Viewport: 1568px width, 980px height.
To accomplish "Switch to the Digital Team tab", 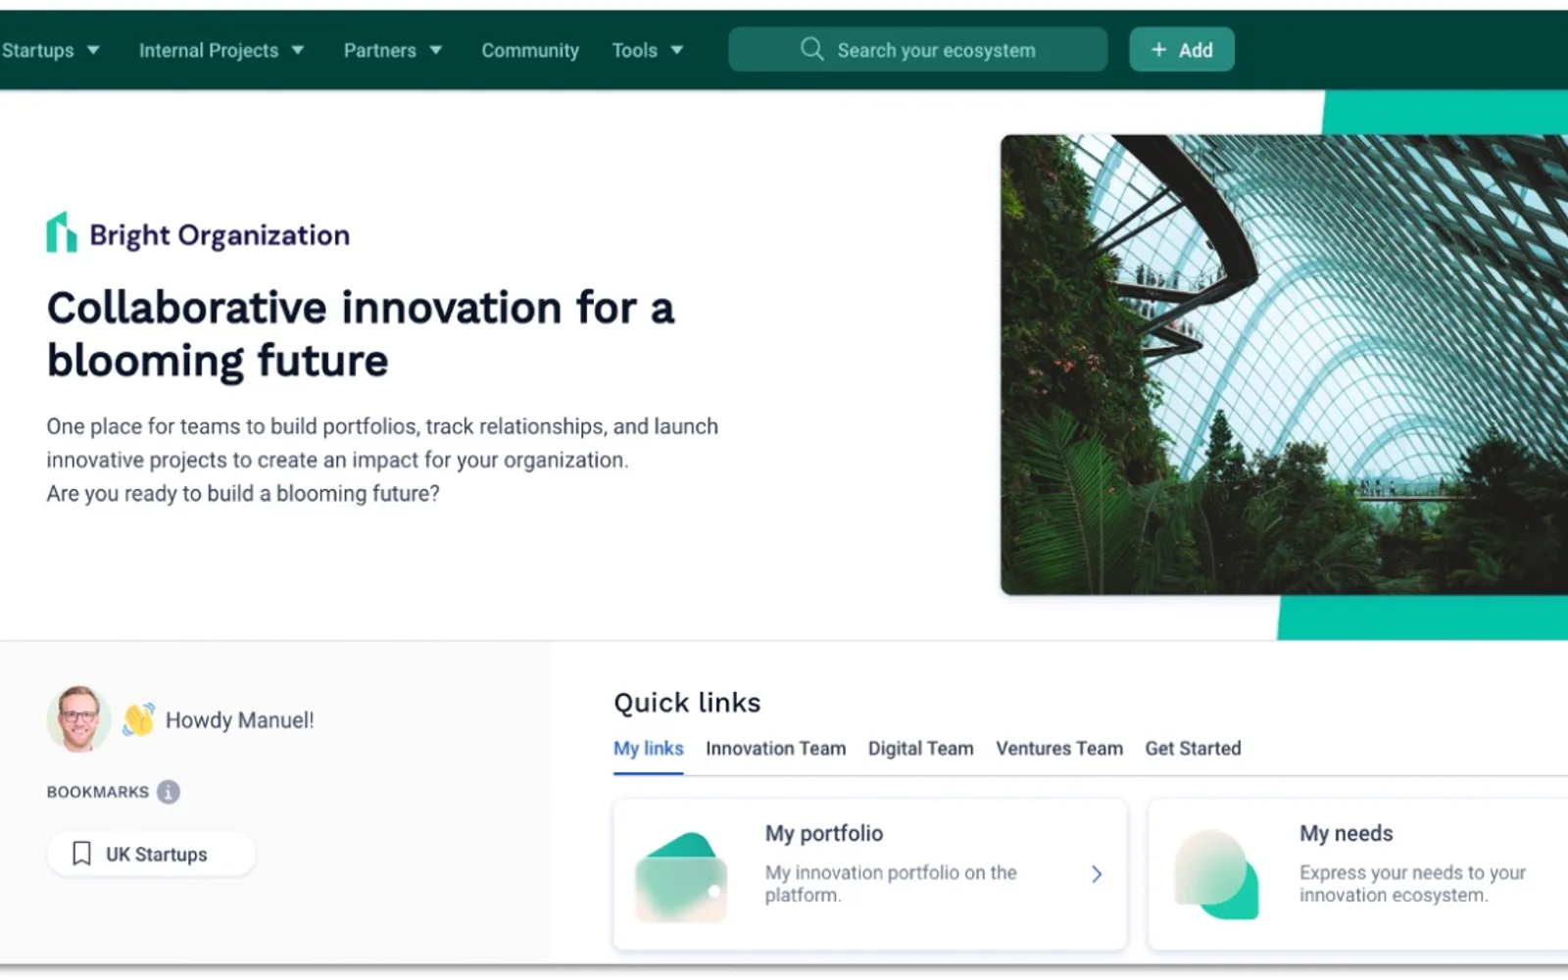I will pyautogui.click(x=921, y=749).
